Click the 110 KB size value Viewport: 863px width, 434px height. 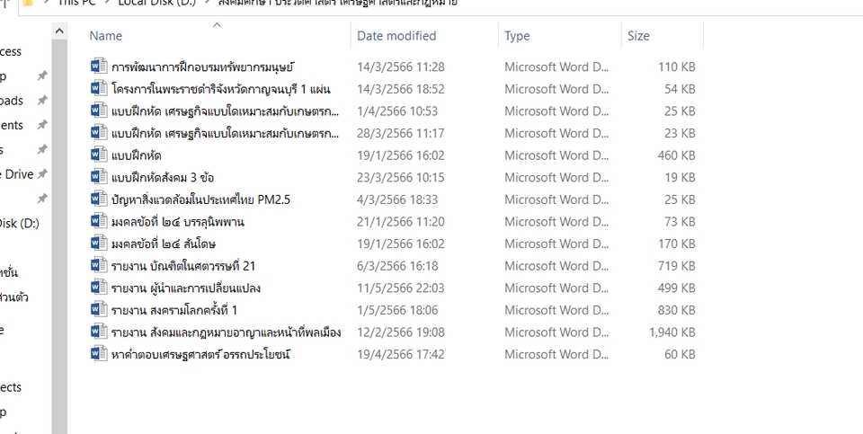pos(676,67)
